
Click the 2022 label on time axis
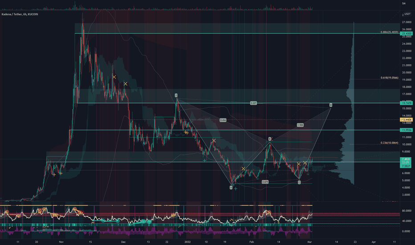coord(187,242)
